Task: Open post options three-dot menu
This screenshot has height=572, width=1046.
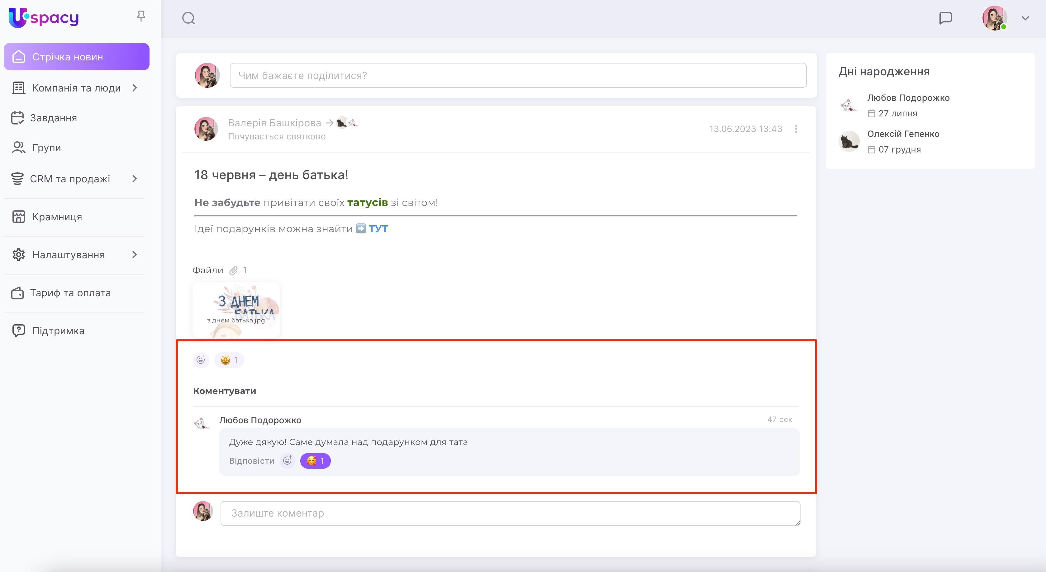Action: 796,129
